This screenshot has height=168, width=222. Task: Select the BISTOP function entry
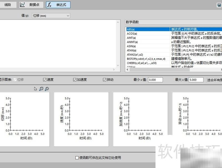tap(147, 59)
